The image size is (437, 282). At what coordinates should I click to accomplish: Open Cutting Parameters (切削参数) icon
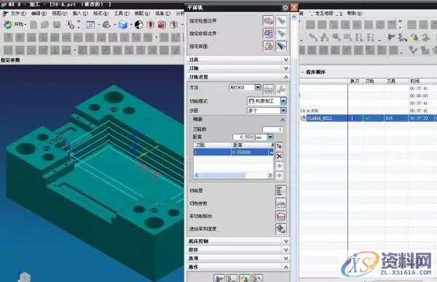[280, 204]
